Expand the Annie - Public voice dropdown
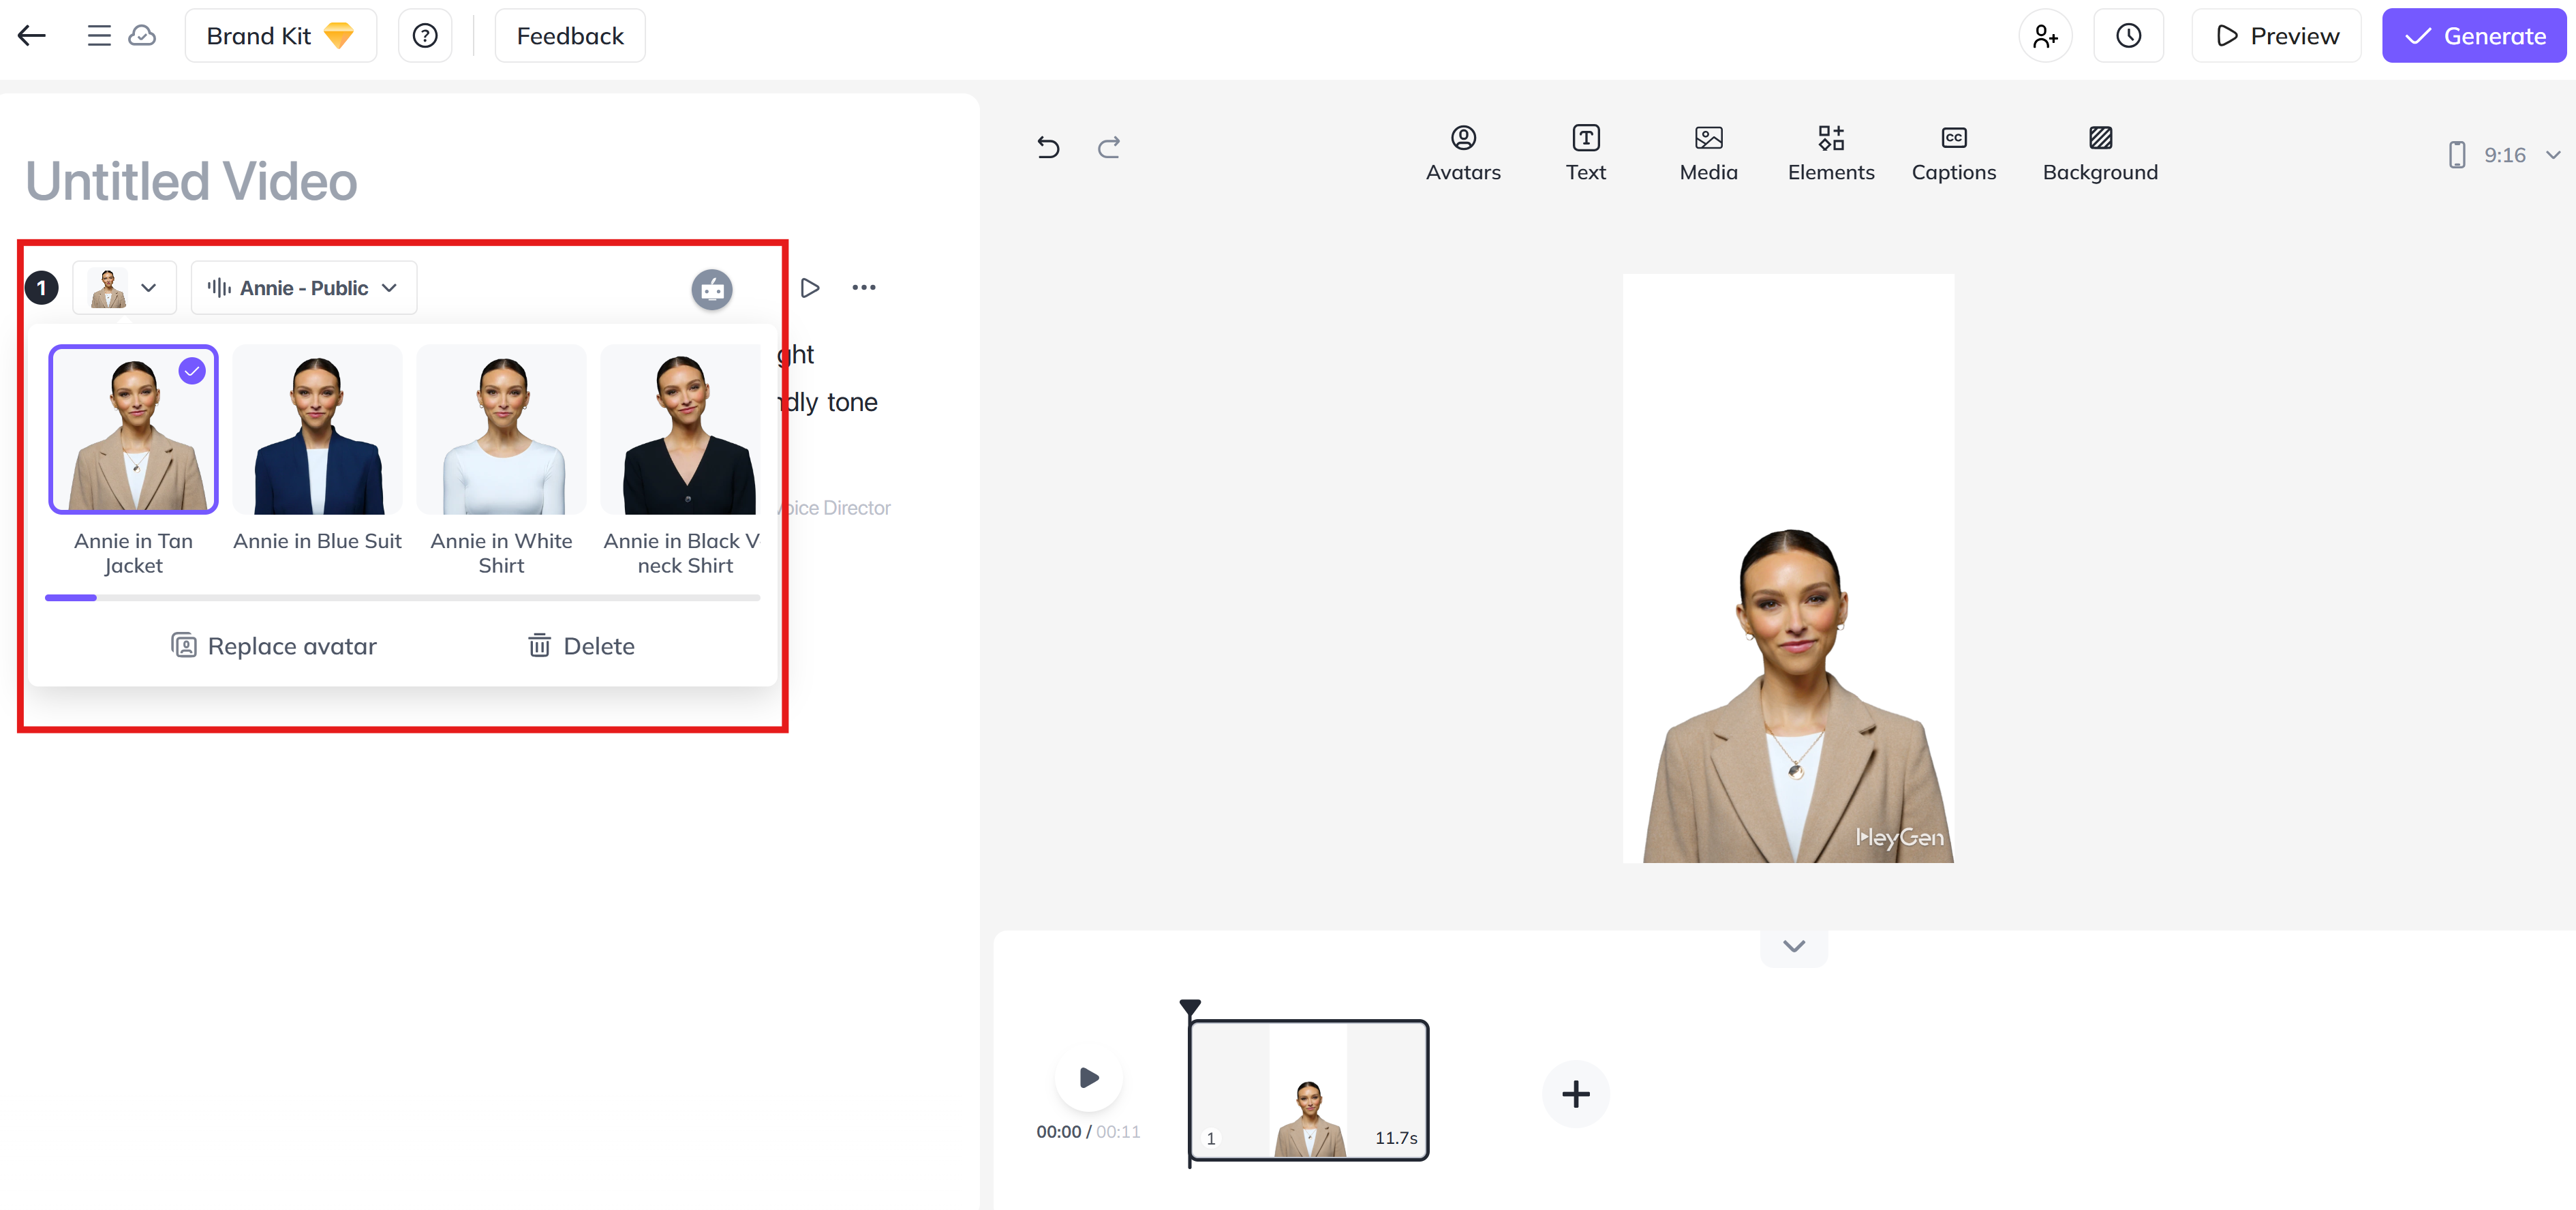Image resolution: width=2576 pixels, height=1210 pixels. 303,288
